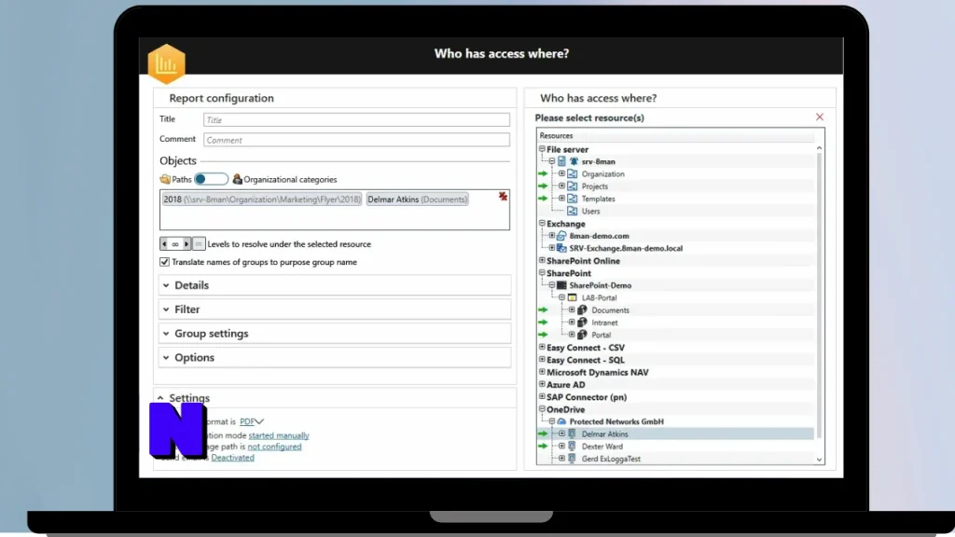The height and width of the screenshot is (537, 955).
Task: Expand the Details section
Action: (335, 285)
